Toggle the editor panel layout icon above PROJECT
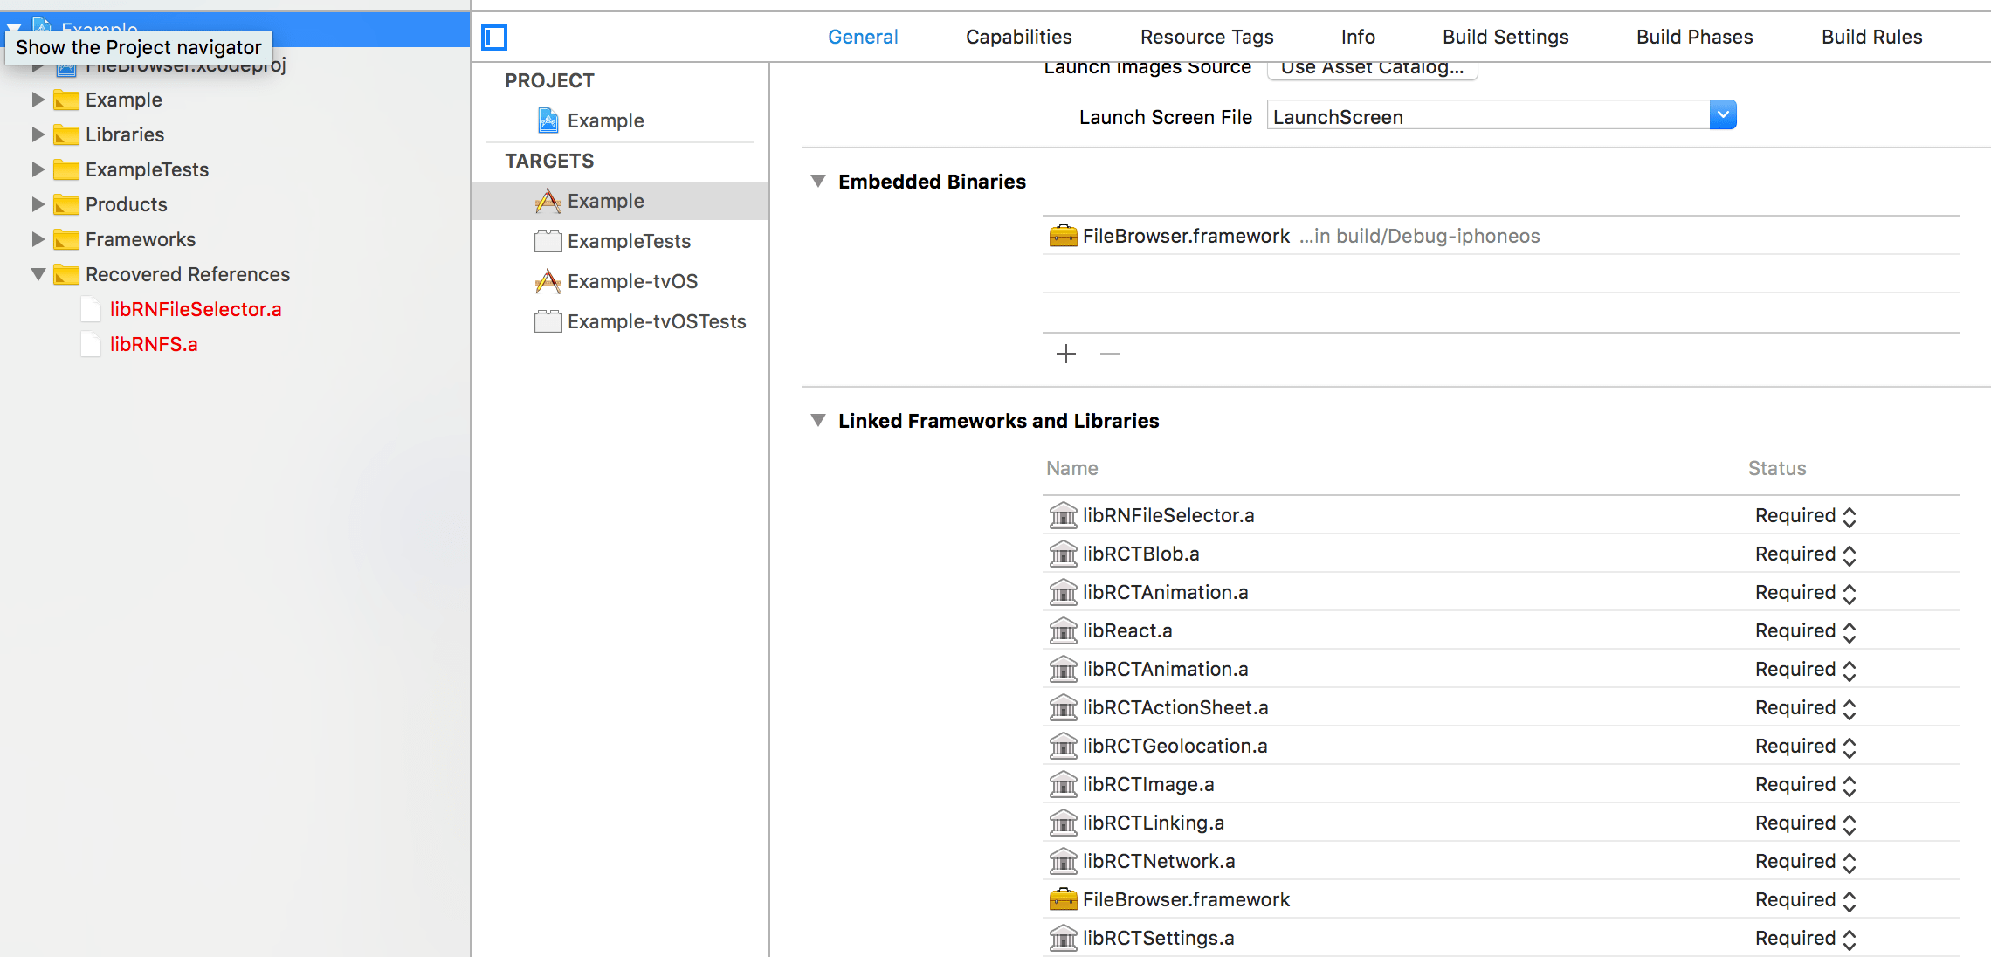Viewport: 1991px width, 957px height. (494, 37)
